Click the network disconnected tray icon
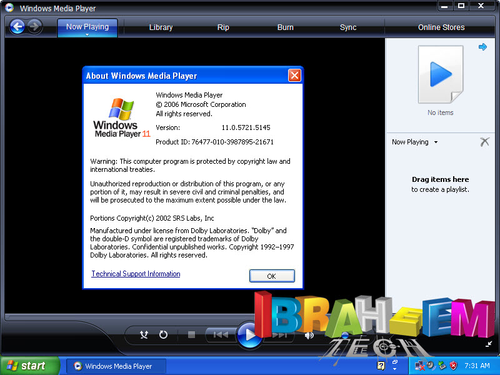The image size is (500, 375). coord(419,366)
